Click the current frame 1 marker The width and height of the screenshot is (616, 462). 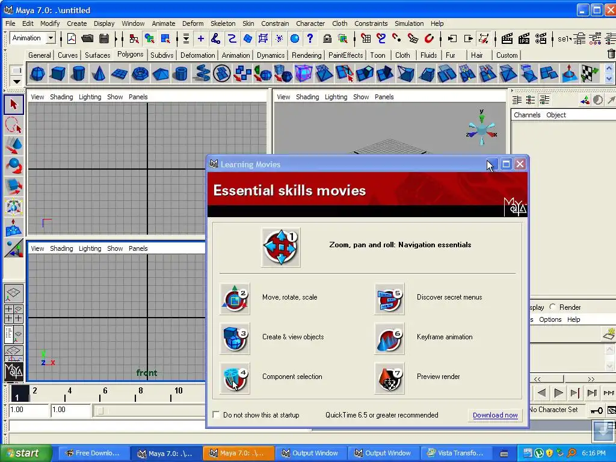pos(20,393)
